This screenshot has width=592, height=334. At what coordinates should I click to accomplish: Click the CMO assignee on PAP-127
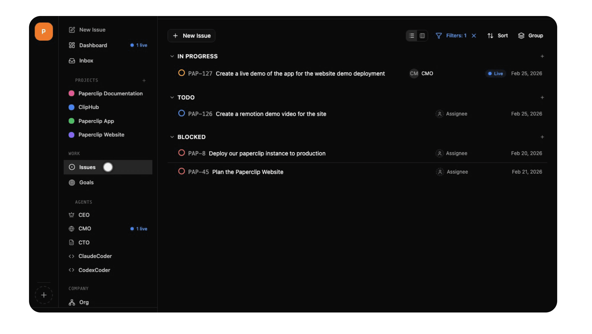click(421, 73)
